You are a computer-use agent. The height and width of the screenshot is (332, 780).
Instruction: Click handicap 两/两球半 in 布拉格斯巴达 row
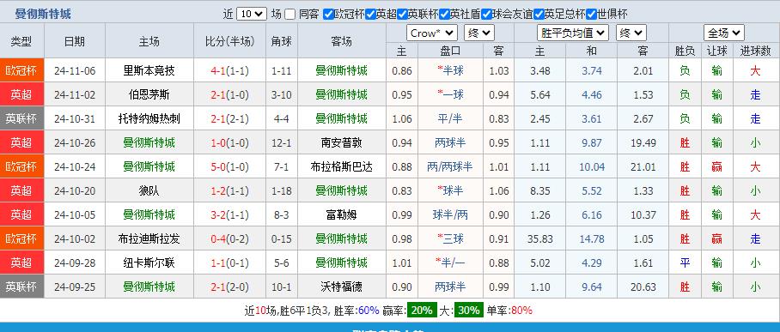coord(449,166)
